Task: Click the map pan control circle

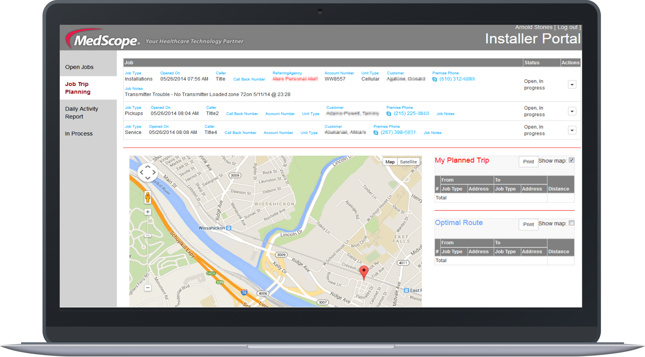Action: [x=148, y=172]
